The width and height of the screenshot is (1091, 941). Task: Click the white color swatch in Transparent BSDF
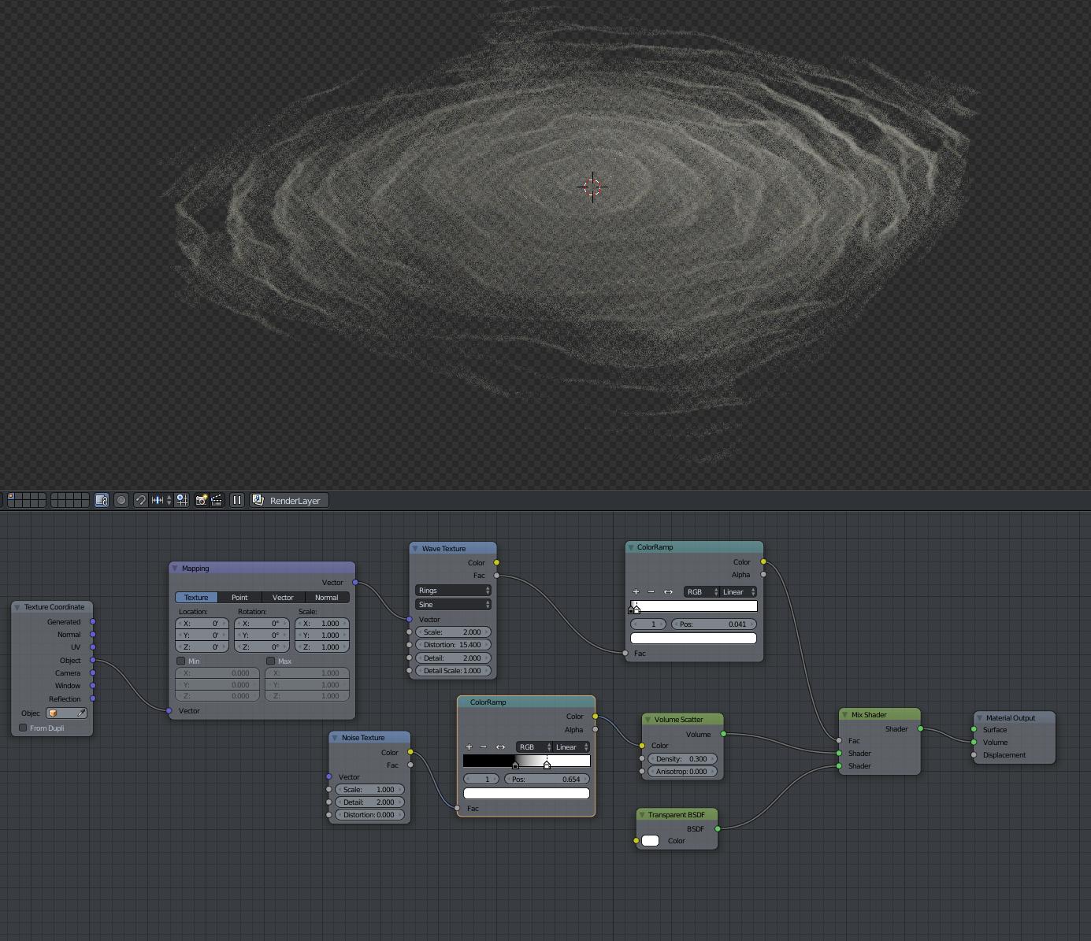[x=650, y=841]
